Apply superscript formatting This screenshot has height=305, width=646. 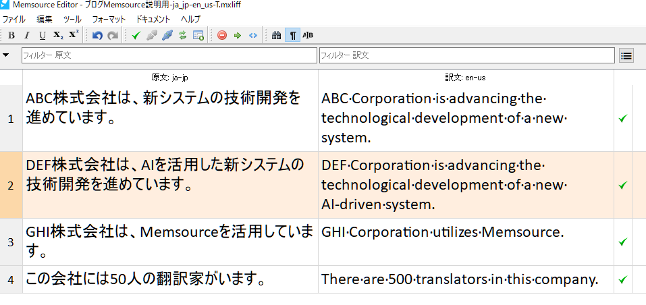pyautogui.click(x=74, y=35)
